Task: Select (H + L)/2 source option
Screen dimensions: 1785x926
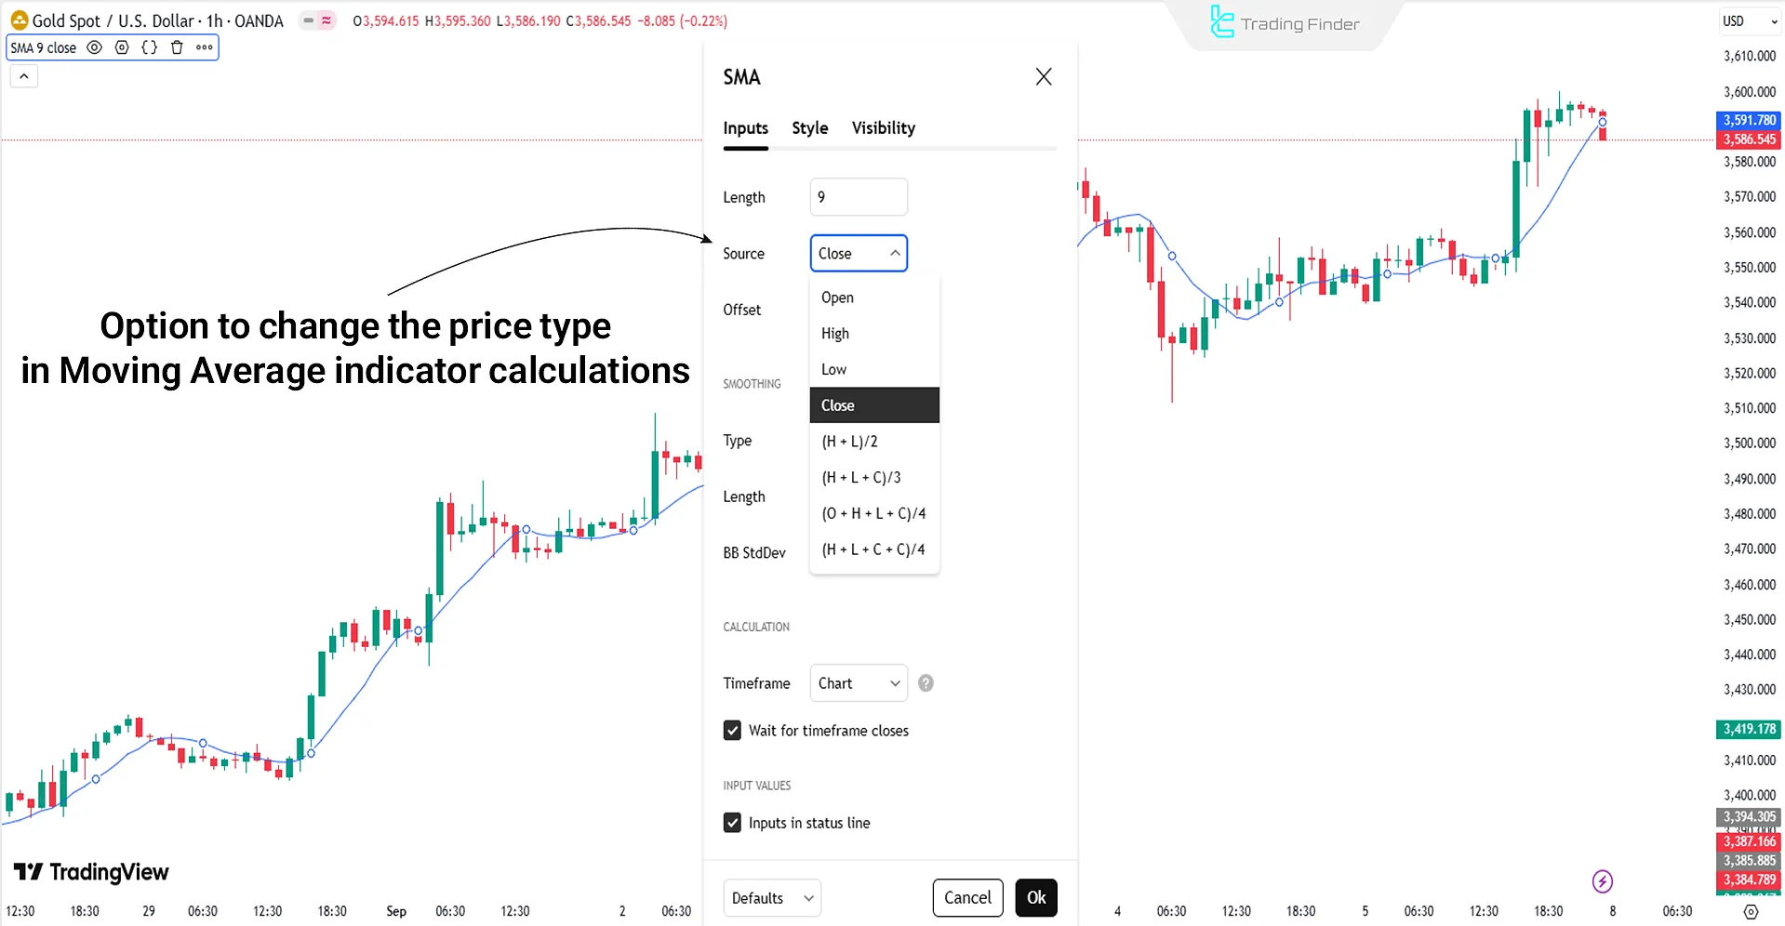Action: pyautogui.click(x=849, y=442)
